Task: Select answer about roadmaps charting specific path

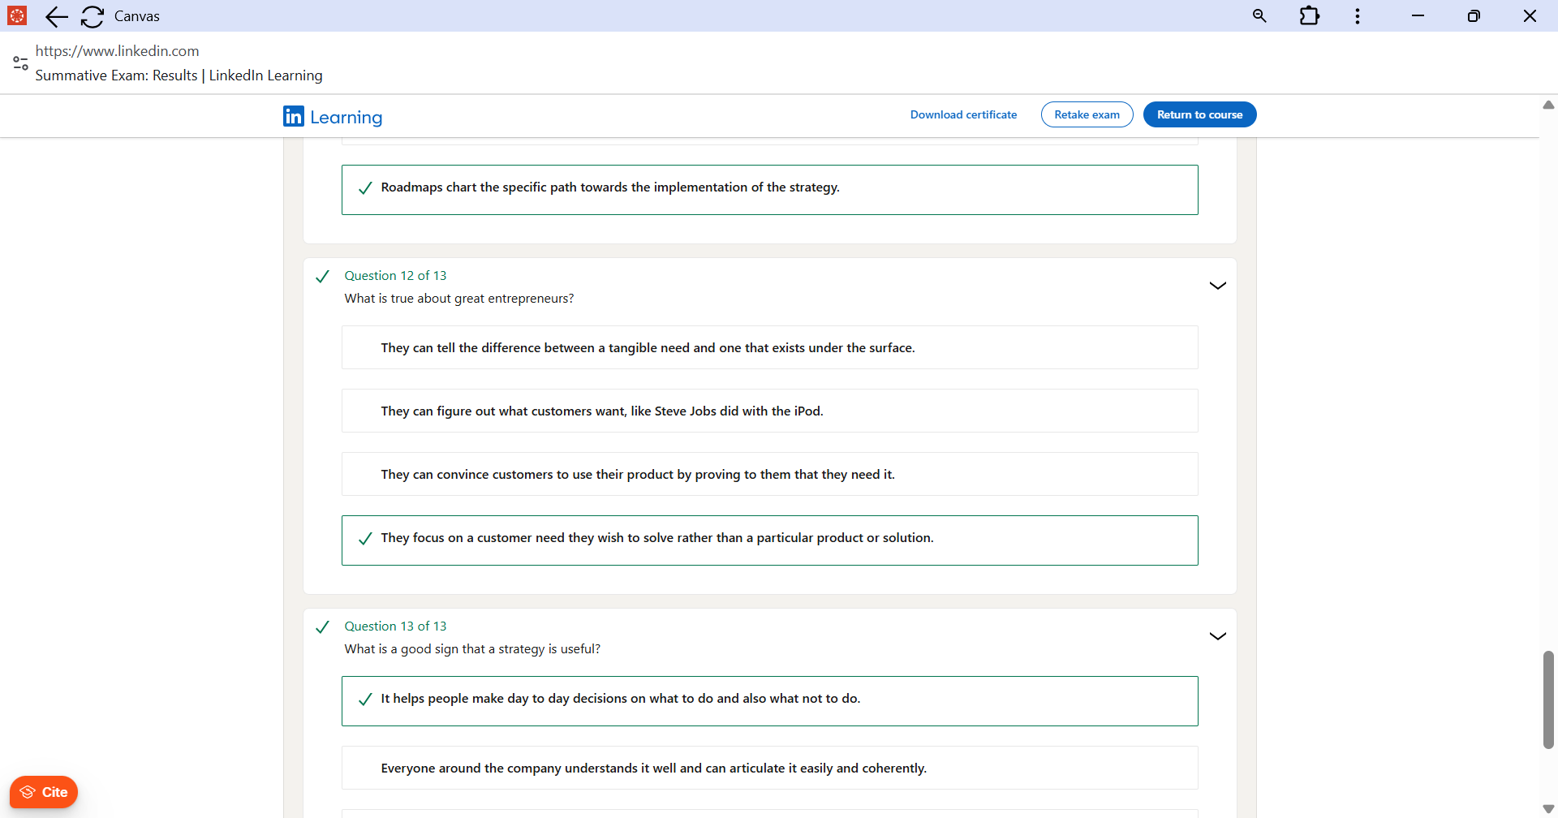Action: click(769, 190)
